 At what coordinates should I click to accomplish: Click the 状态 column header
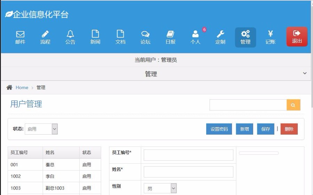[90, 153]
